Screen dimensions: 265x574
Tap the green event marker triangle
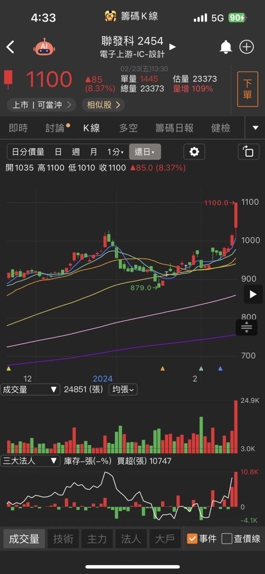click(201, 368)
